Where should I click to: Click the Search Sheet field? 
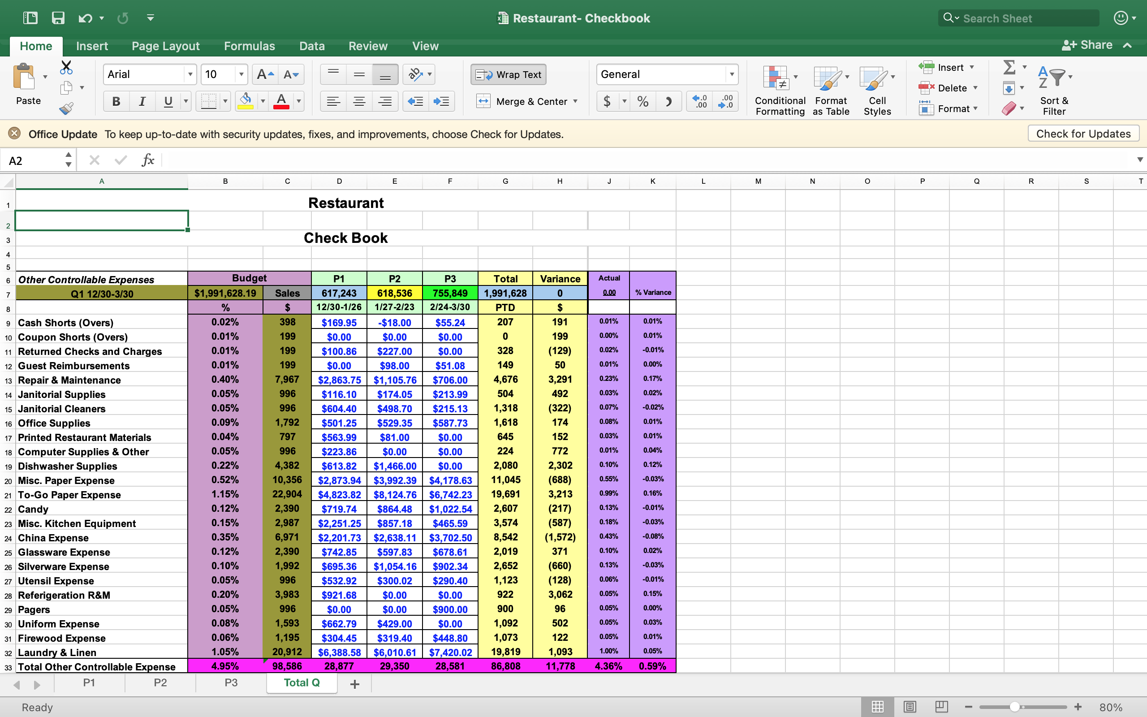pyautogui.click(x=1018, y=18)
